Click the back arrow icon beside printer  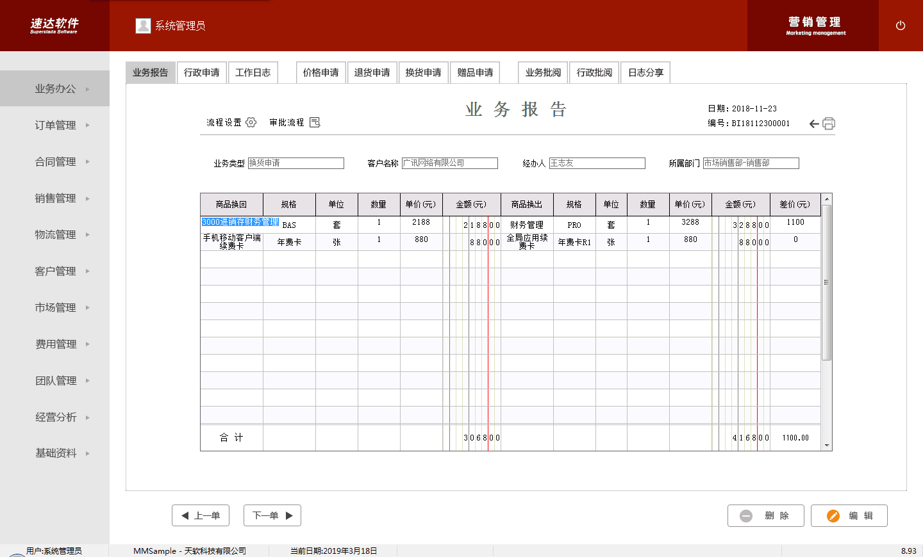point(814,124)
